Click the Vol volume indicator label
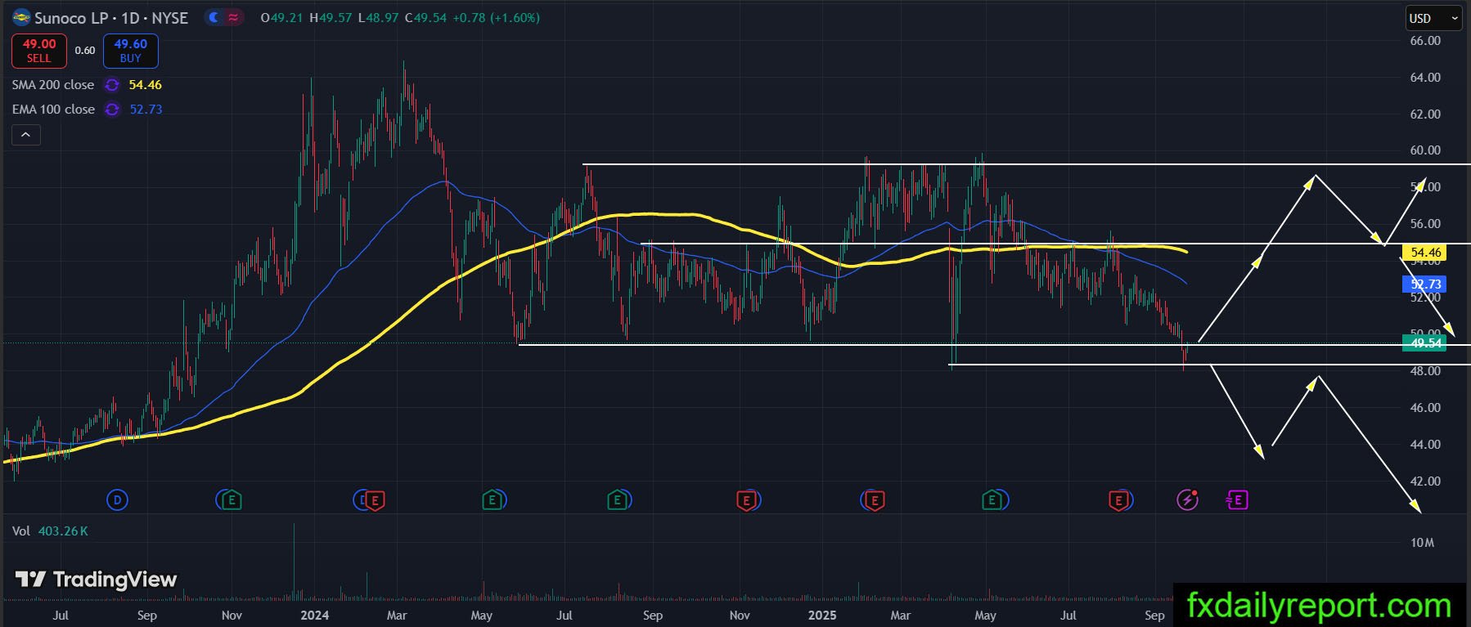 tap(21, 531)
